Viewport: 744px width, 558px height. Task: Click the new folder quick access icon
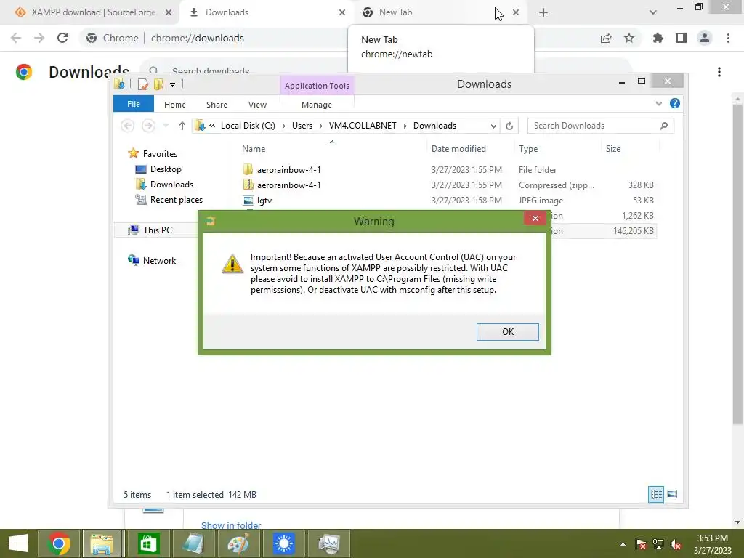[x=158, y=84]
